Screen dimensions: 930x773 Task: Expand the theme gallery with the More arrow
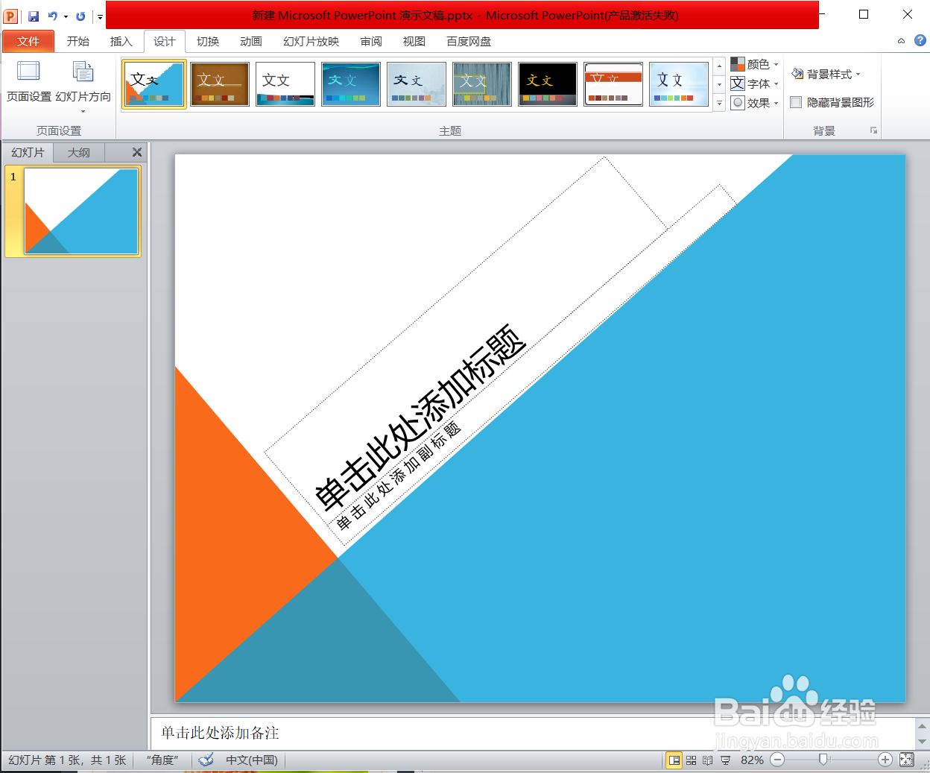[x=718, y=104]
